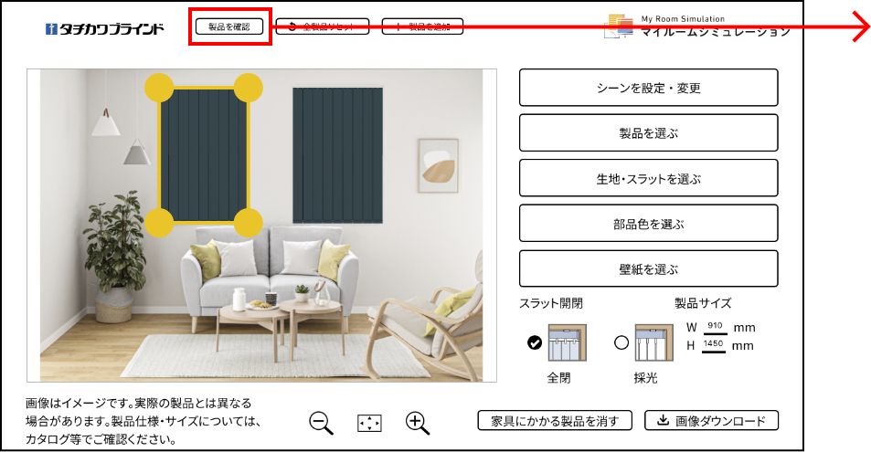Click the 製品を追加 button
This screenshot has height=452, width=871.
pos(423,26)
